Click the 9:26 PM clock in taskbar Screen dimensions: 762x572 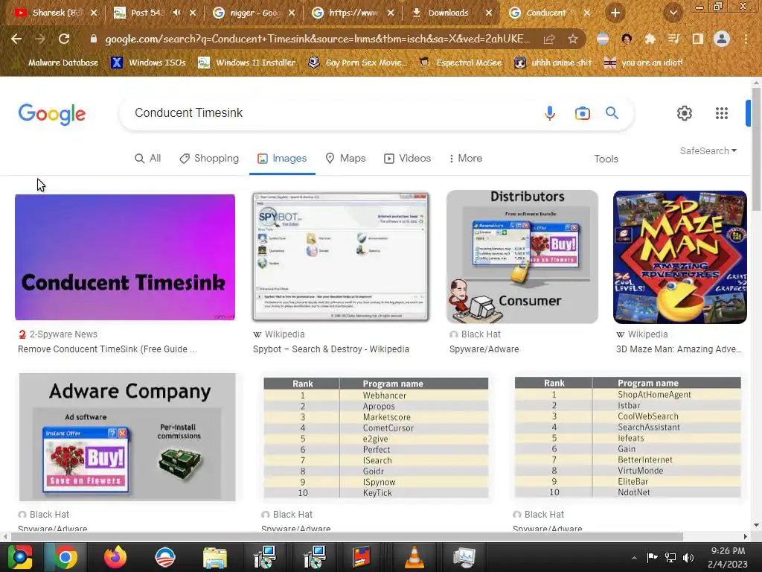click(728, 551)
